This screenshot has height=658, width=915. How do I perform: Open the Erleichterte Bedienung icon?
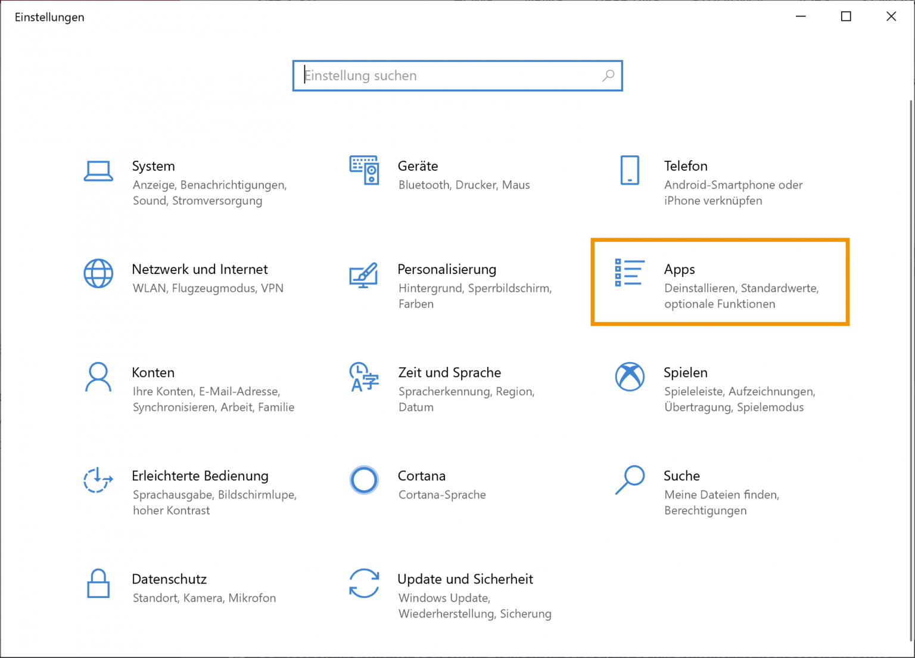click(98, 480)
